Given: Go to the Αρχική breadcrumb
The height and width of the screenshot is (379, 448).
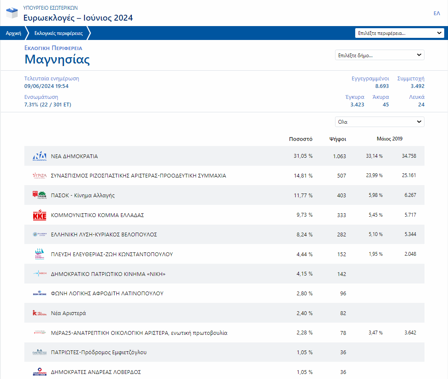Looking at the screenshot, I should [13, 33].
